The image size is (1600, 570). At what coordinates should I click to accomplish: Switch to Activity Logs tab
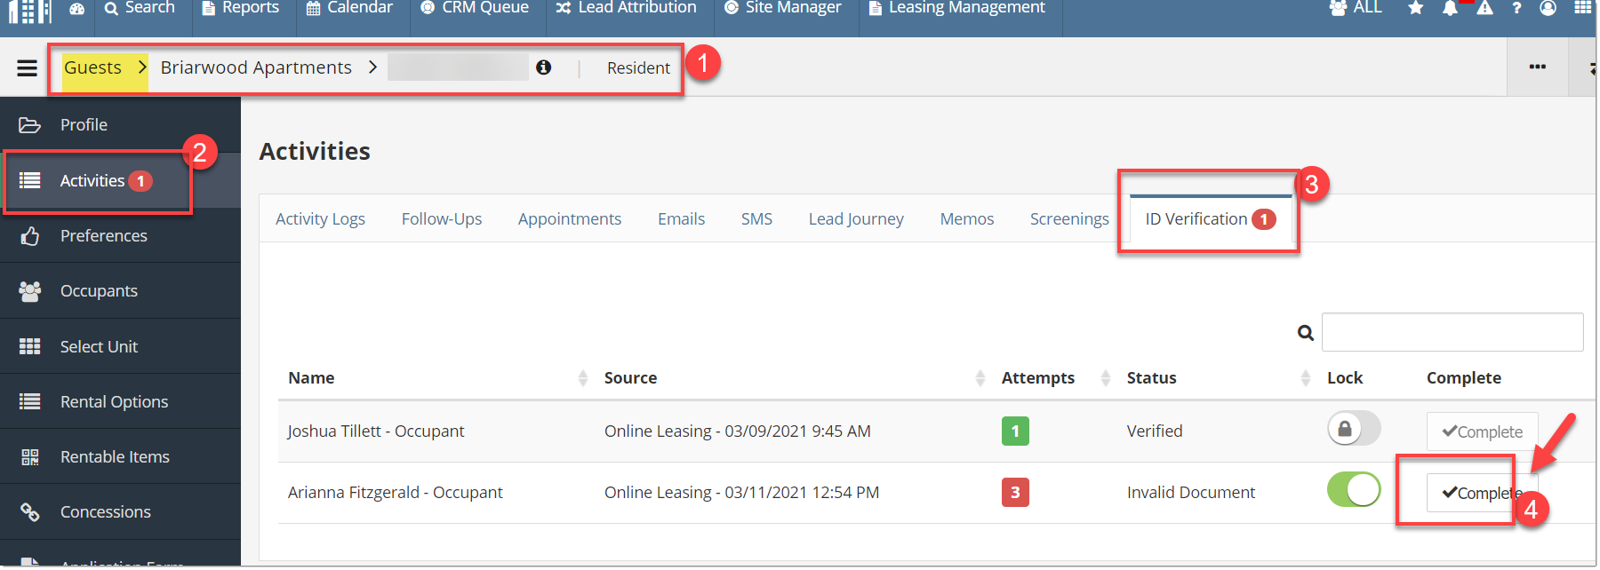coord(320,219)
